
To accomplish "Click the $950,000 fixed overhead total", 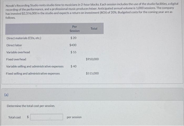I will pyautogui.click(x=92, y=59).
